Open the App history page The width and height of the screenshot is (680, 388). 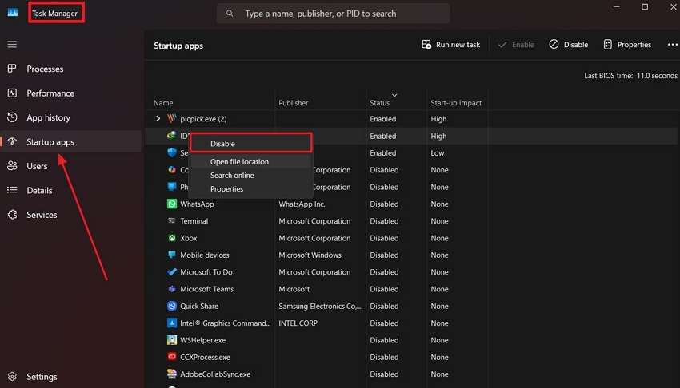tap(71, 117)
